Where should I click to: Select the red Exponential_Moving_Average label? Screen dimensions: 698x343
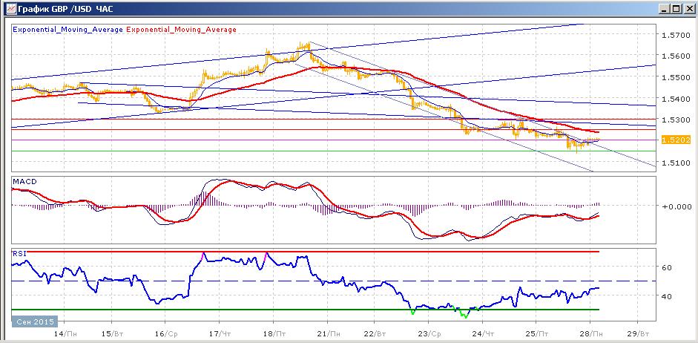tap(182, 30)
